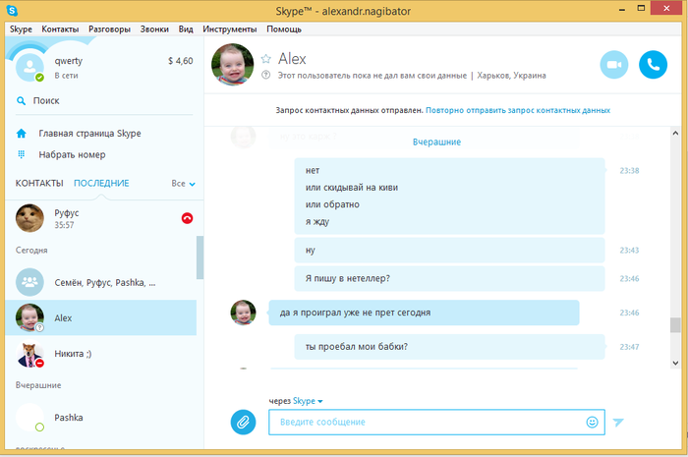The image size is (688, 457).
Task: Click the В сети status text
Action: pos(66,76)
